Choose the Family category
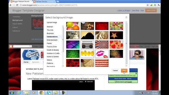169x95 pixels. point(49,43)
